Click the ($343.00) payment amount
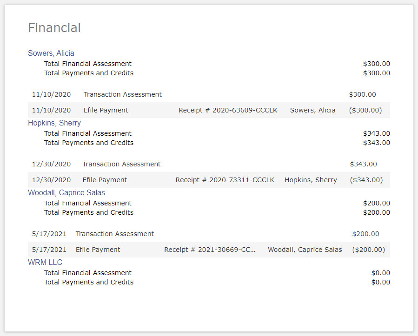This screenshot has height=336, width=418. click(x=366, y=180)
